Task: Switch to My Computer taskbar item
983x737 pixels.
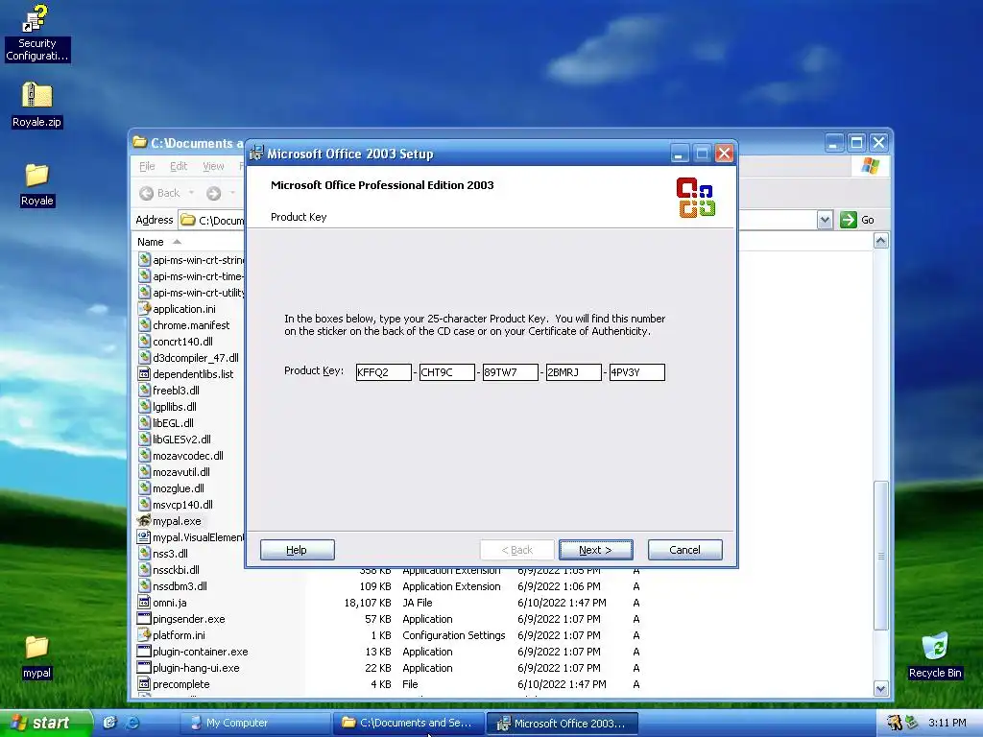Action: tap(255, 723)
